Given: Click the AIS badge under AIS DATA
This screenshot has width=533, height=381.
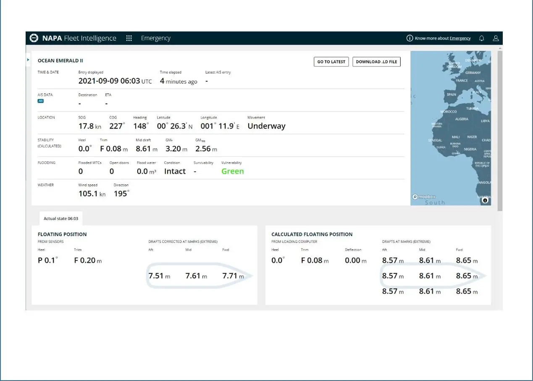Looking at the screenshot, I should [41, 101].
